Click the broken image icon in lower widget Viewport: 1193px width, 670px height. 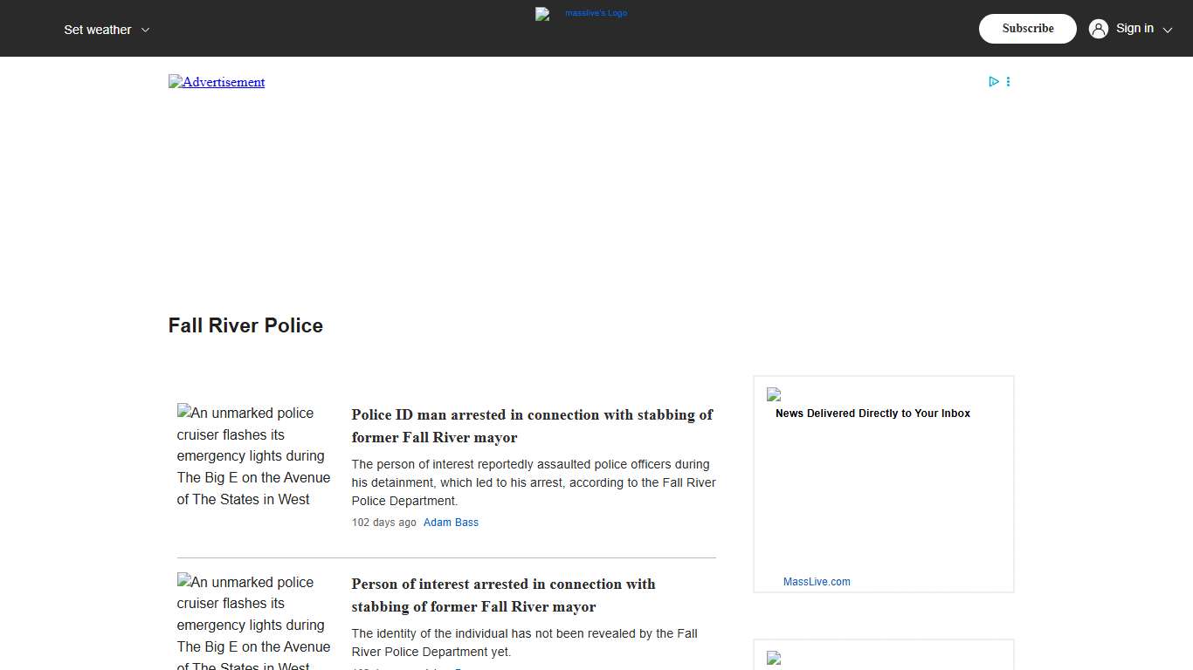(773, 659)
